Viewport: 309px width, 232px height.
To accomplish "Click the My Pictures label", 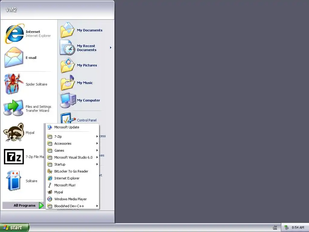I will [x=87, y=65].
